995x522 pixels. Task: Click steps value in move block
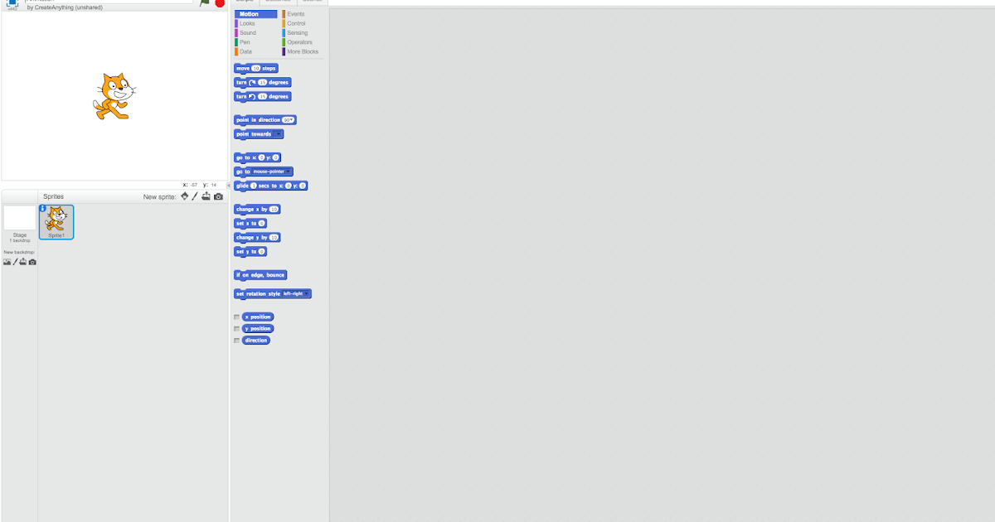pos(256,69)
